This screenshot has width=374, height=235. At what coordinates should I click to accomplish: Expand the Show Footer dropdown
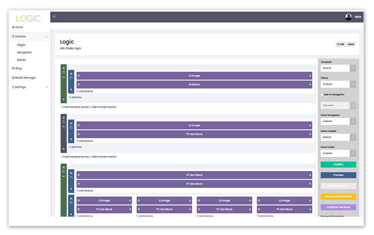[x=338, y=153]
